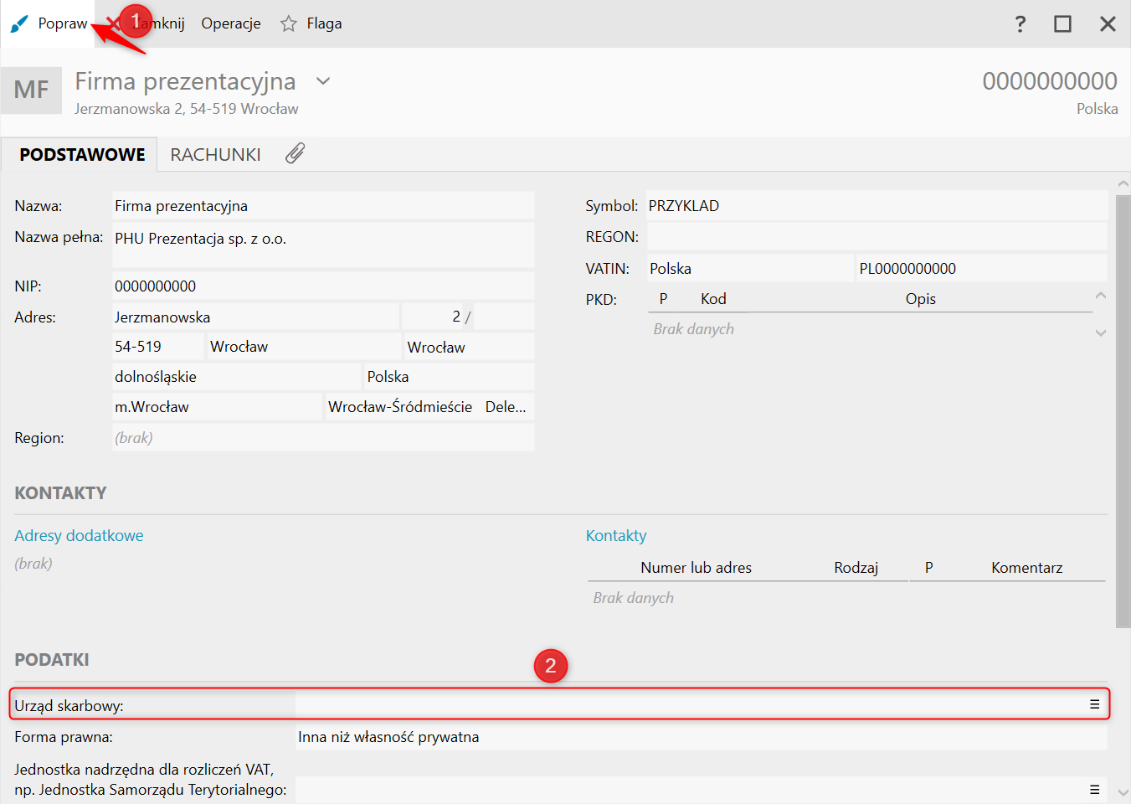1131x804 pixels.
Task: Click the VATIN number PL0000000000
Action: [981, 269]
